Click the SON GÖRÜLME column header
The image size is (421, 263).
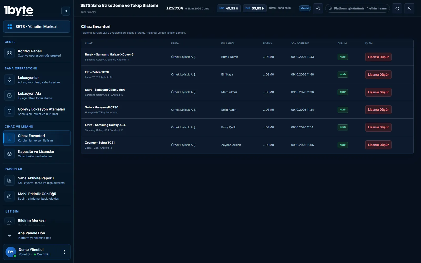click(300, 43)
